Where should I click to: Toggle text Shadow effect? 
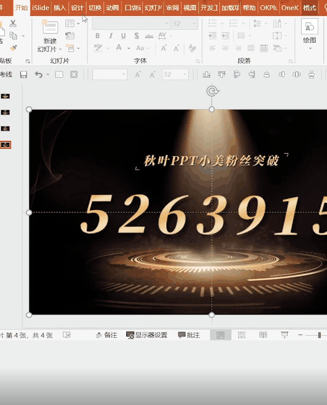pyautogui.click(x=136, y=36)
